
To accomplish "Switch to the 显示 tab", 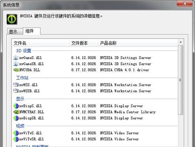I will coord(15,32).
